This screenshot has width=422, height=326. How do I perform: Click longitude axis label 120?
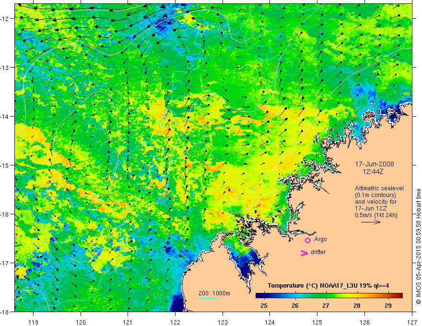[x=81, y=322]
